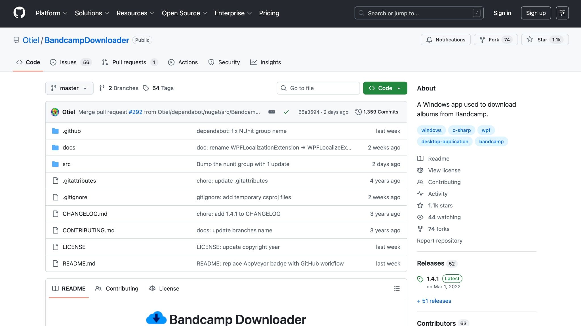Open the navigation panel icon beside Sign up
This screenshot has height=326, width=581.
(562, 13)
